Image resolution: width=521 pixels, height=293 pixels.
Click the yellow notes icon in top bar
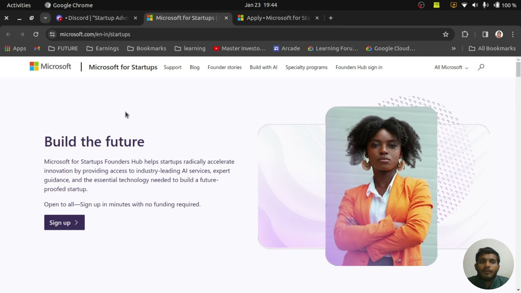436,5
